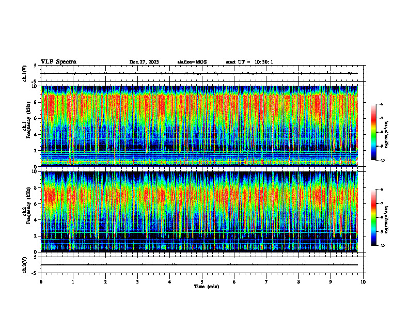Image resolution: width=409 pixels, height=316 pixels.
Task: Click time axis tick label '10'
Action: tap(363, 282)
